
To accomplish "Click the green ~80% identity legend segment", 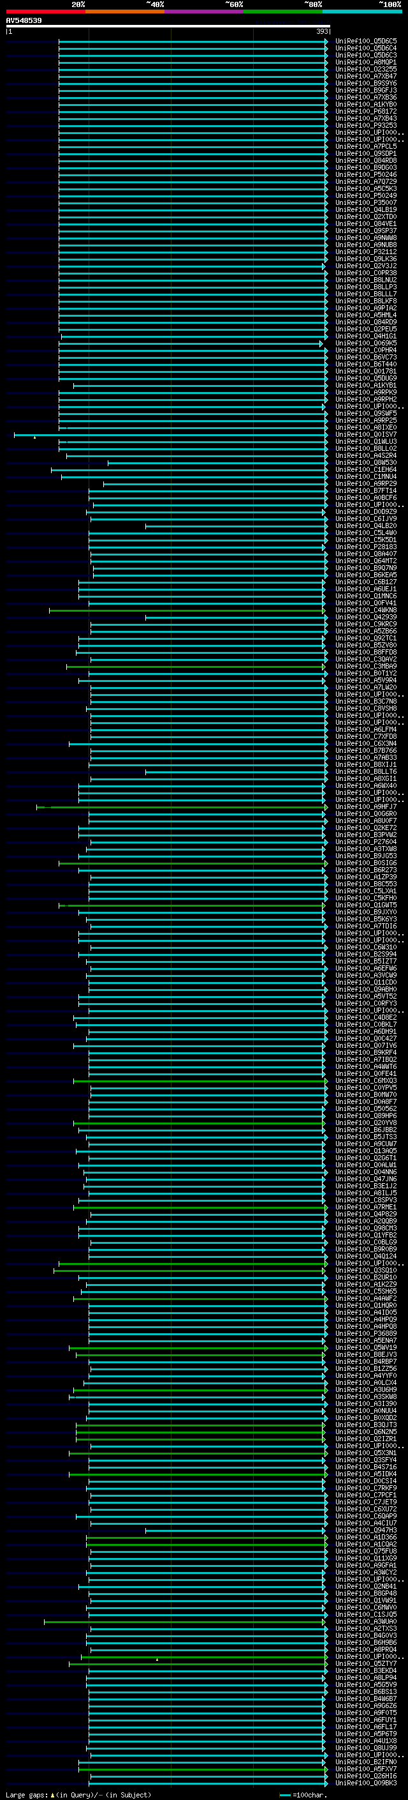I will [283, 12].
